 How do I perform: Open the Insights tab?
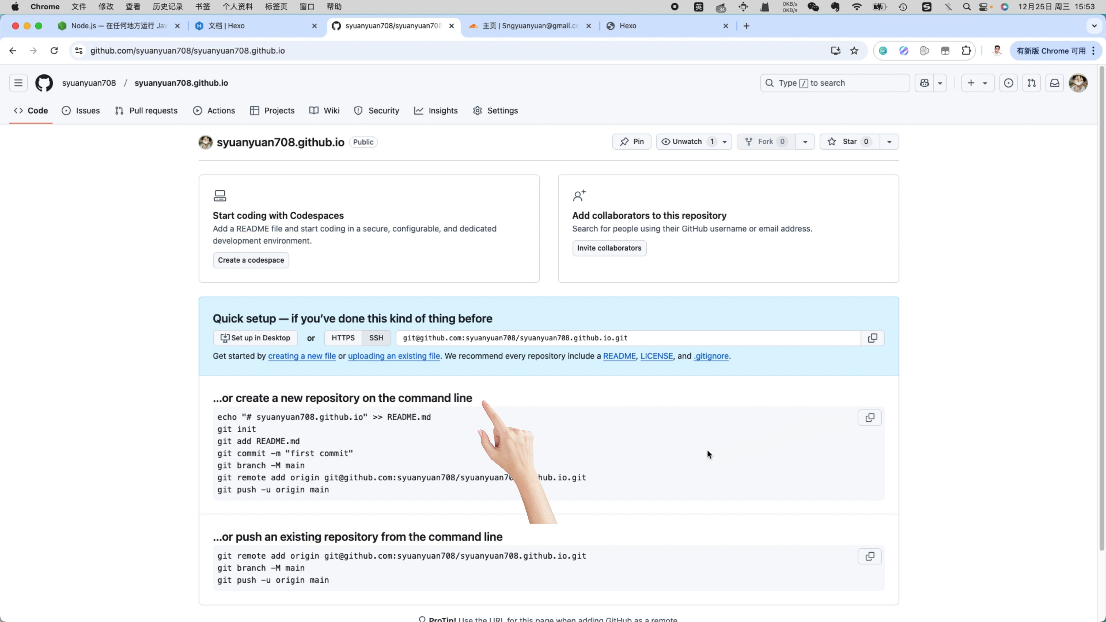tap(436, 111)
